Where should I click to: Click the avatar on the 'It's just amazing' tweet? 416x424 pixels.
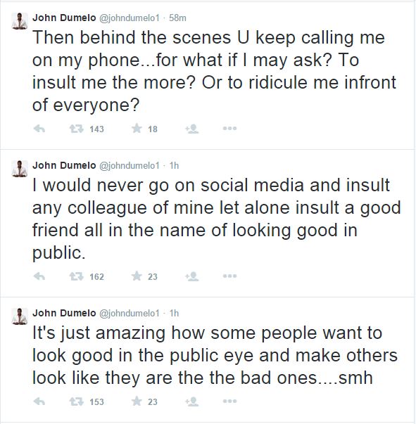[20, 316]
